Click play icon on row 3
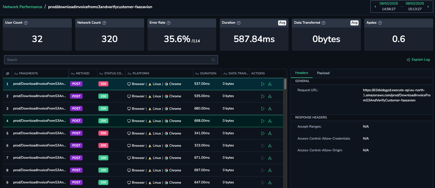435x188 pixels. tap(263, 109)
